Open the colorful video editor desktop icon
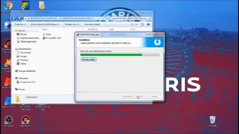The image size is (239, 134). coord(25,5)
